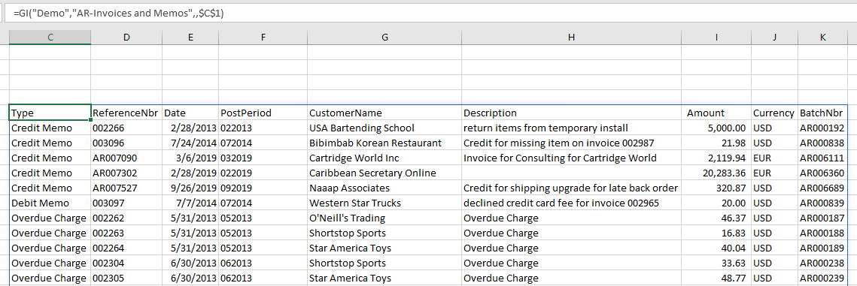Select column F header
The image size is (857, 286).
click(263, 37)
